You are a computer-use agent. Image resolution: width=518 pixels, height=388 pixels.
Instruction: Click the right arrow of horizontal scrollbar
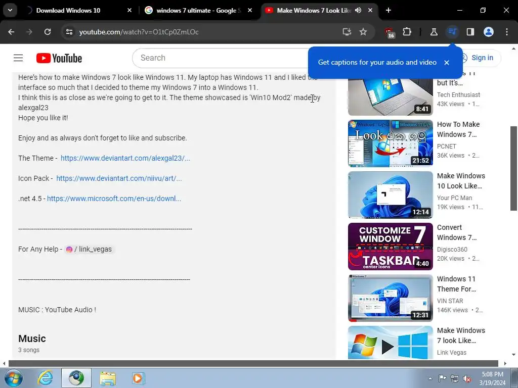coord(505,363)
